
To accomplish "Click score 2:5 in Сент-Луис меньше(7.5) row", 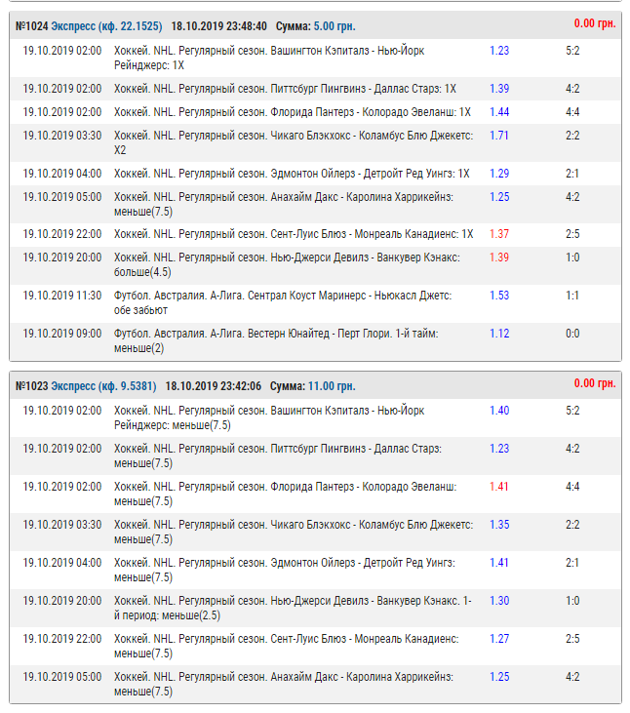I will [572, 639].
